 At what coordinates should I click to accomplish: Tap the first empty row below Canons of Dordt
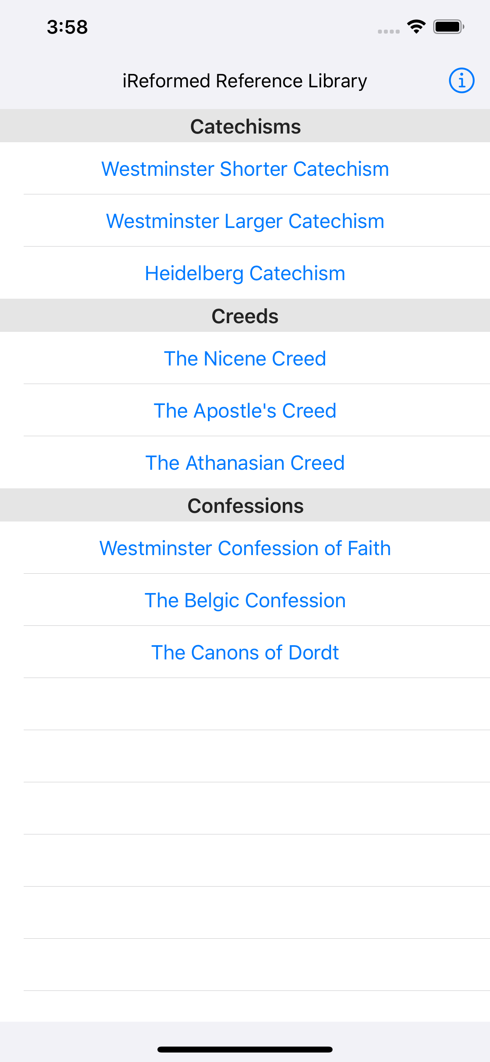[x=245, y=704]
